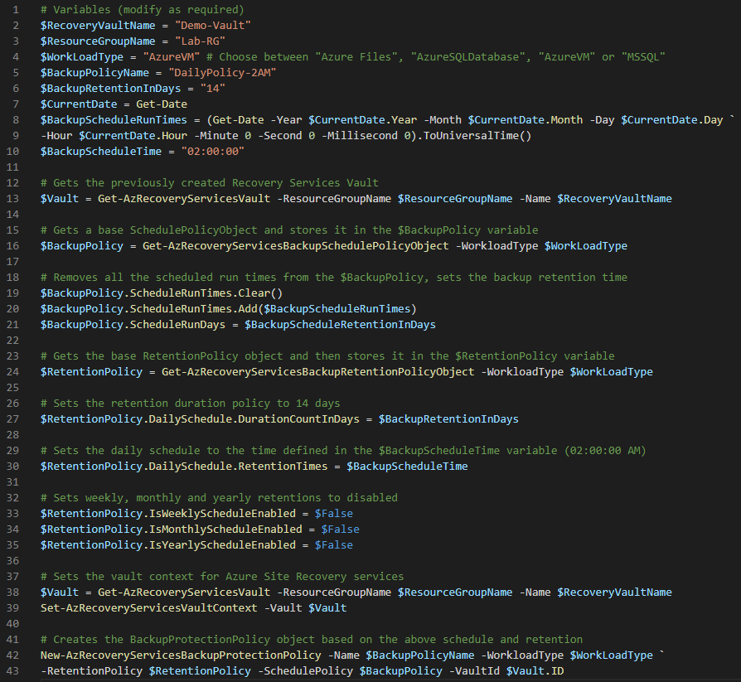Click RetentionTimes property on line 30
This screenshot has width=741, height=682.
click(283, 467)
